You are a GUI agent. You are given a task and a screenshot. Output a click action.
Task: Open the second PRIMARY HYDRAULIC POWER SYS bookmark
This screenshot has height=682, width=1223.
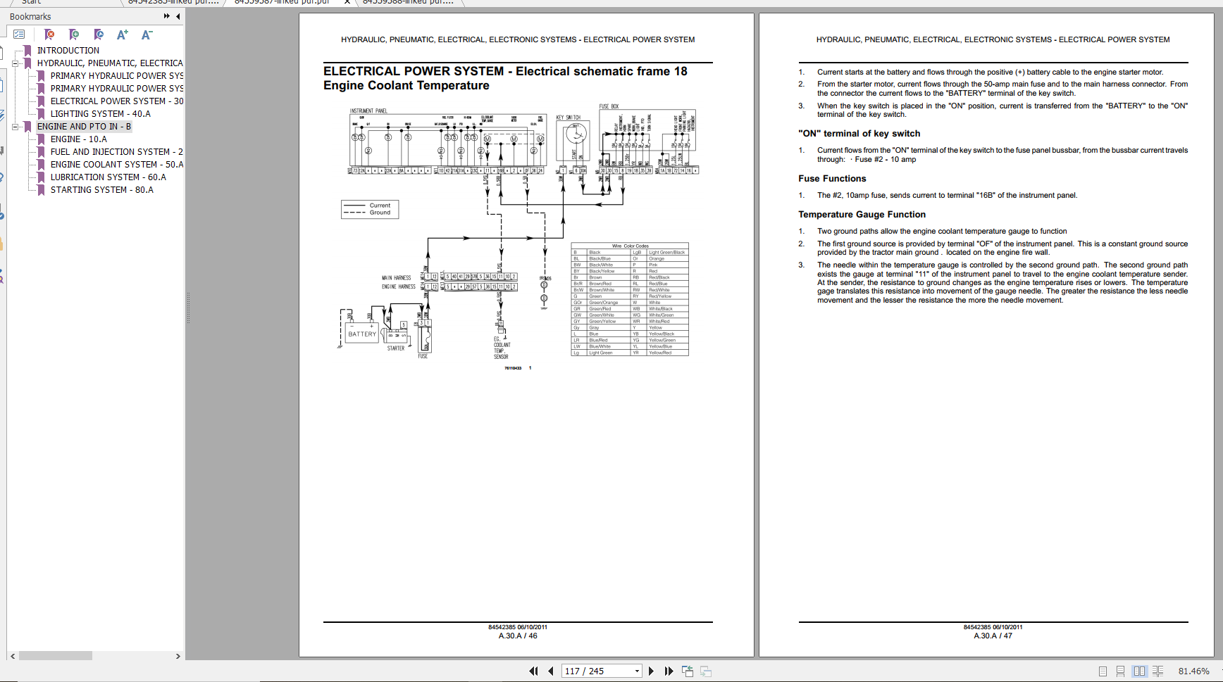click(117, 89)
